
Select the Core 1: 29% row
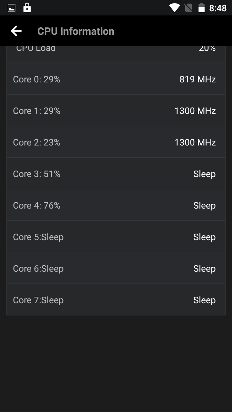coord(116,111)
